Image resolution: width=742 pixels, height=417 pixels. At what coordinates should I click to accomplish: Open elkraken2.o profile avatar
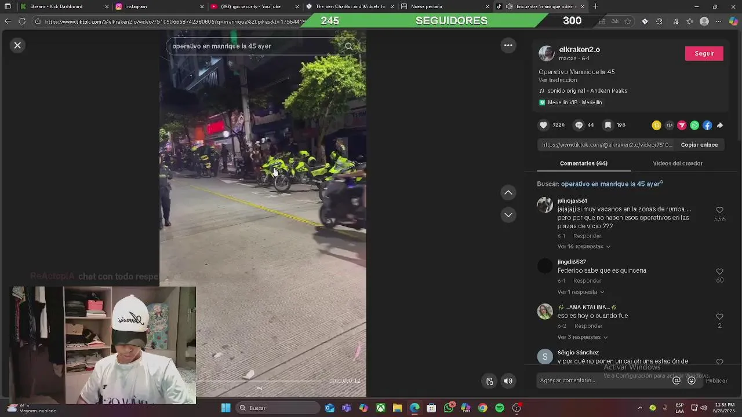(546, 53)
